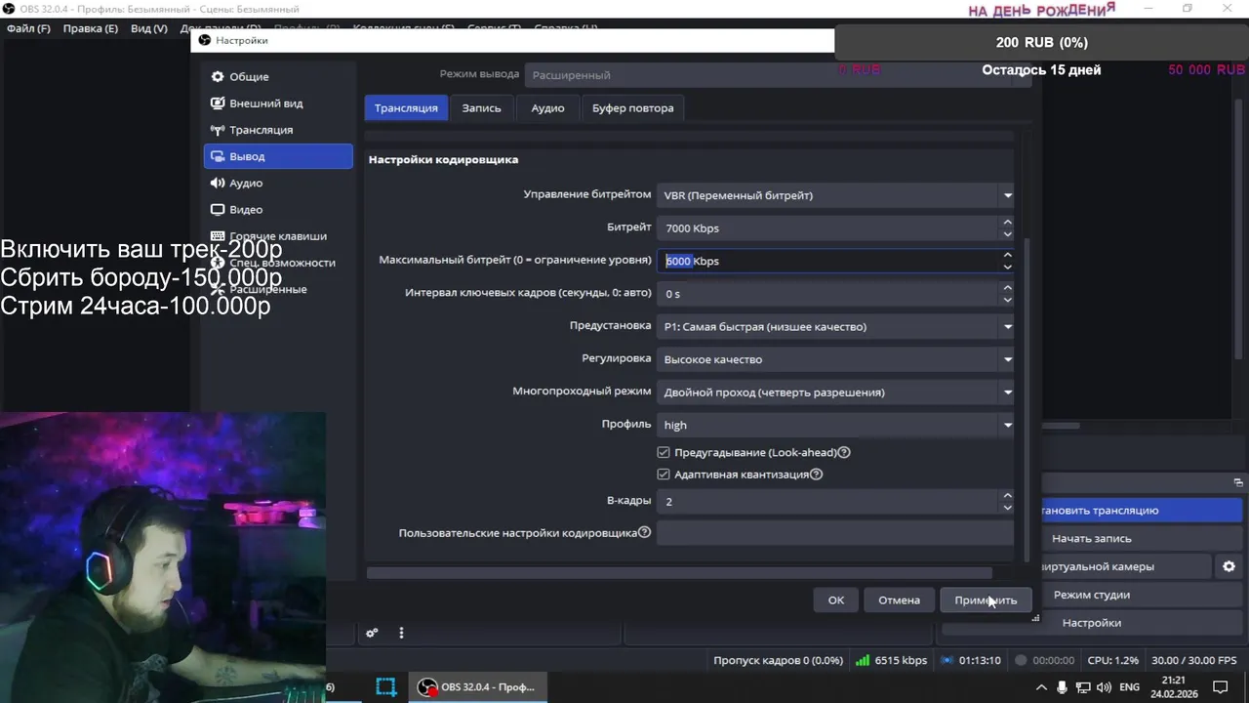Click the microphone tray icon
The width and height of the screenshot is (1249, 703).
click(1063, 687)
